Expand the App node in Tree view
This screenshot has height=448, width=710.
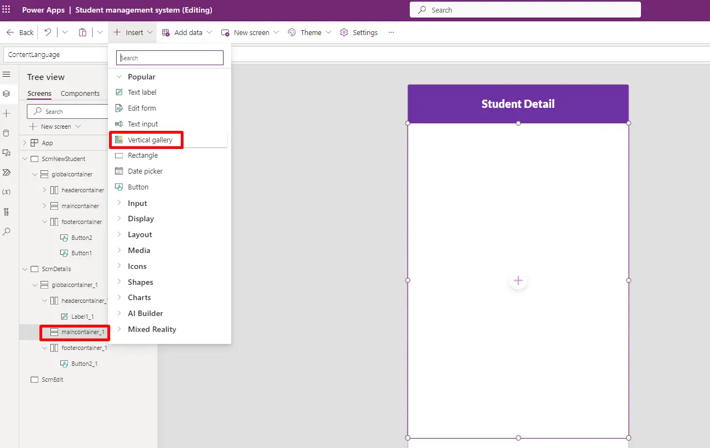click(24, 143)
